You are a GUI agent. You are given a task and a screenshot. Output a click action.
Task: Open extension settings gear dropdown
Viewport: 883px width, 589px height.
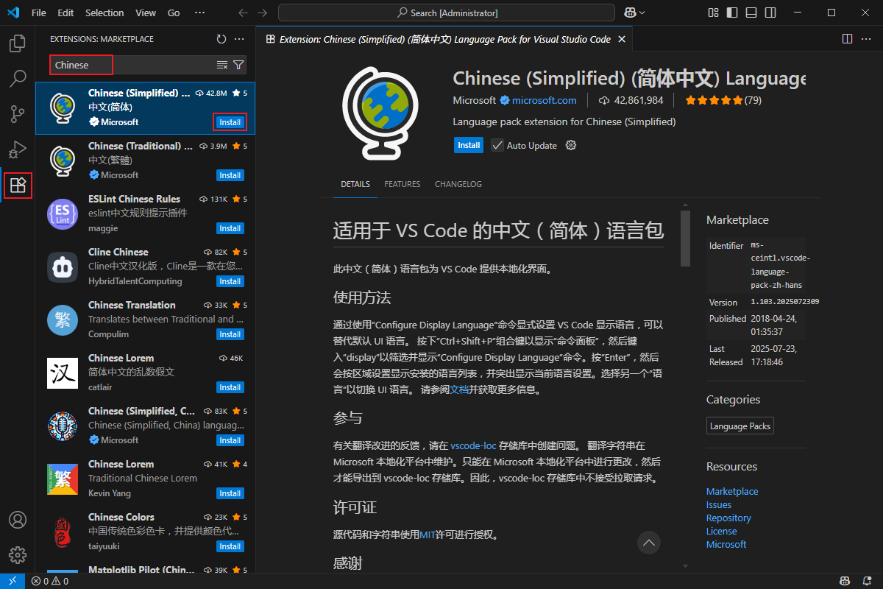click(x=571, y=145)
